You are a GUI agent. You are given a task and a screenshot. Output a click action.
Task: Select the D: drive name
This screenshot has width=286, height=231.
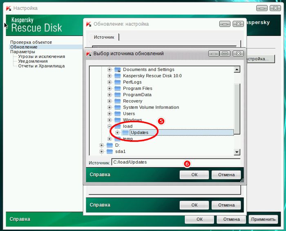[x=118, y=145]
